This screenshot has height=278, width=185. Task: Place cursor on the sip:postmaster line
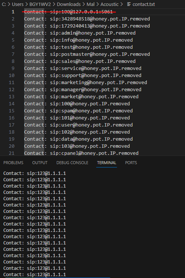tap(87, 54)
